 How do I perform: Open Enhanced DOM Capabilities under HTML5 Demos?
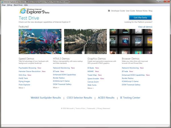64,75
